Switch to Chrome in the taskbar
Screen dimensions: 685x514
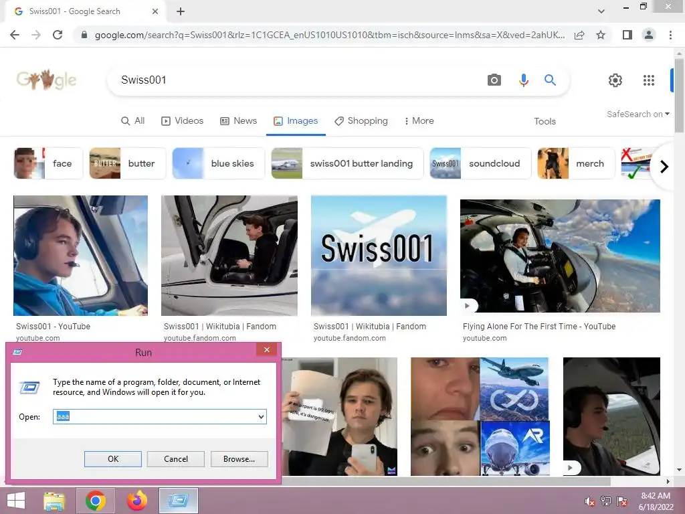(x=95, y=501)
